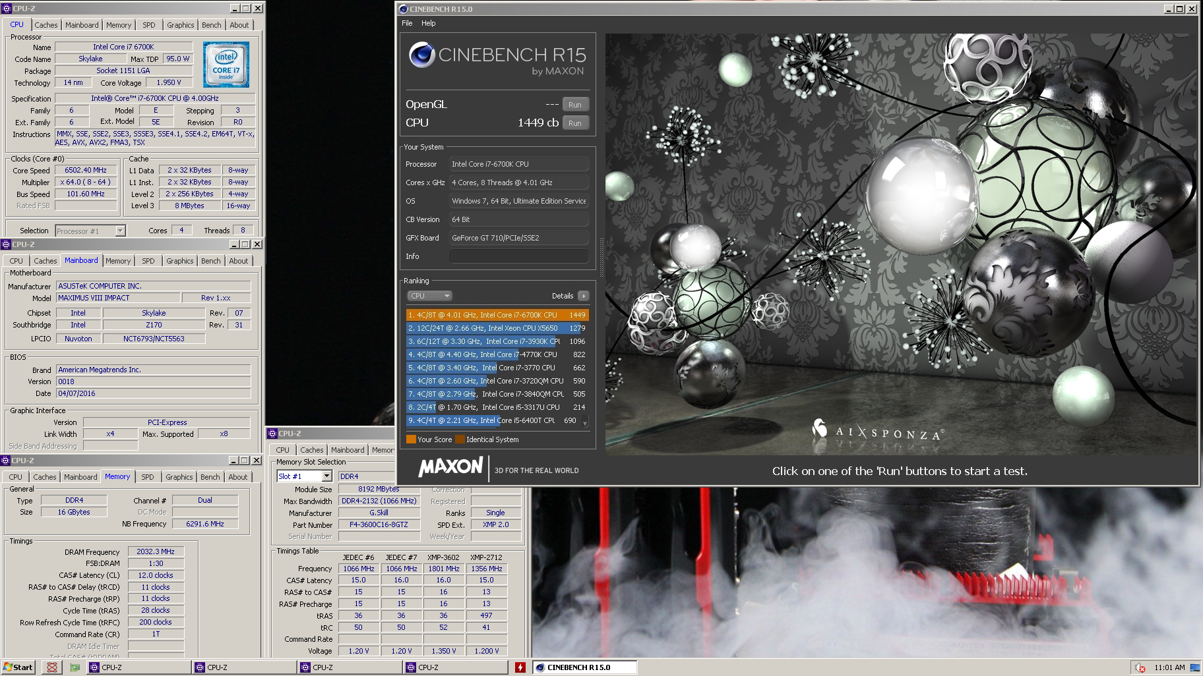Click the Intel Core i7 logo badge
This screenshot has width=1203, height=676.
226,65
